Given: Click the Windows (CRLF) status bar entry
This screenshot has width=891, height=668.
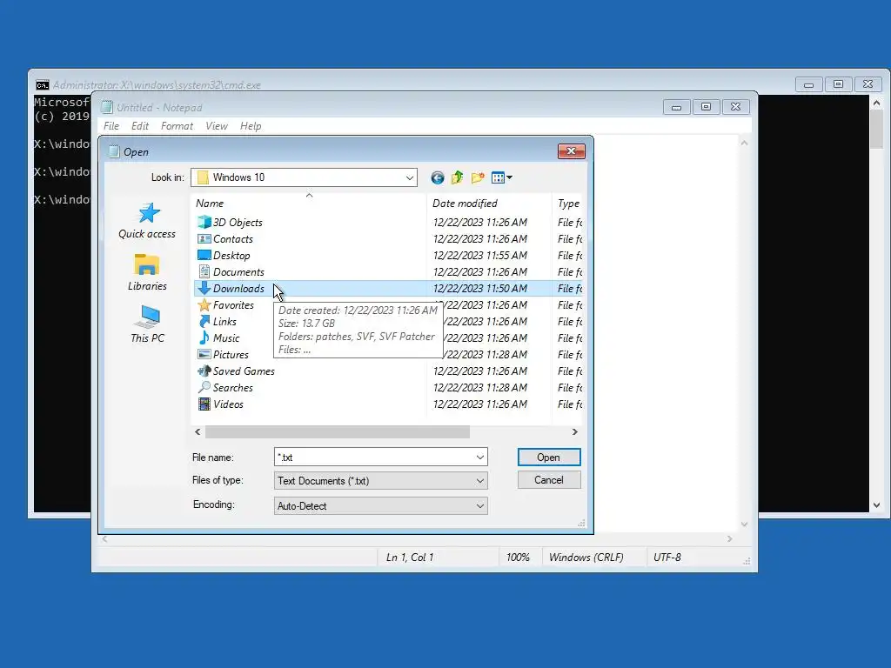Looking at the screenshot, I should [x=586, y=558].
